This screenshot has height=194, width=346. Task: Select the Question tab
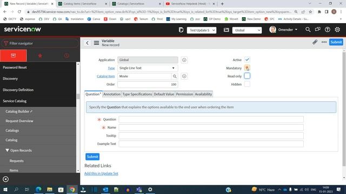point(94,94)
